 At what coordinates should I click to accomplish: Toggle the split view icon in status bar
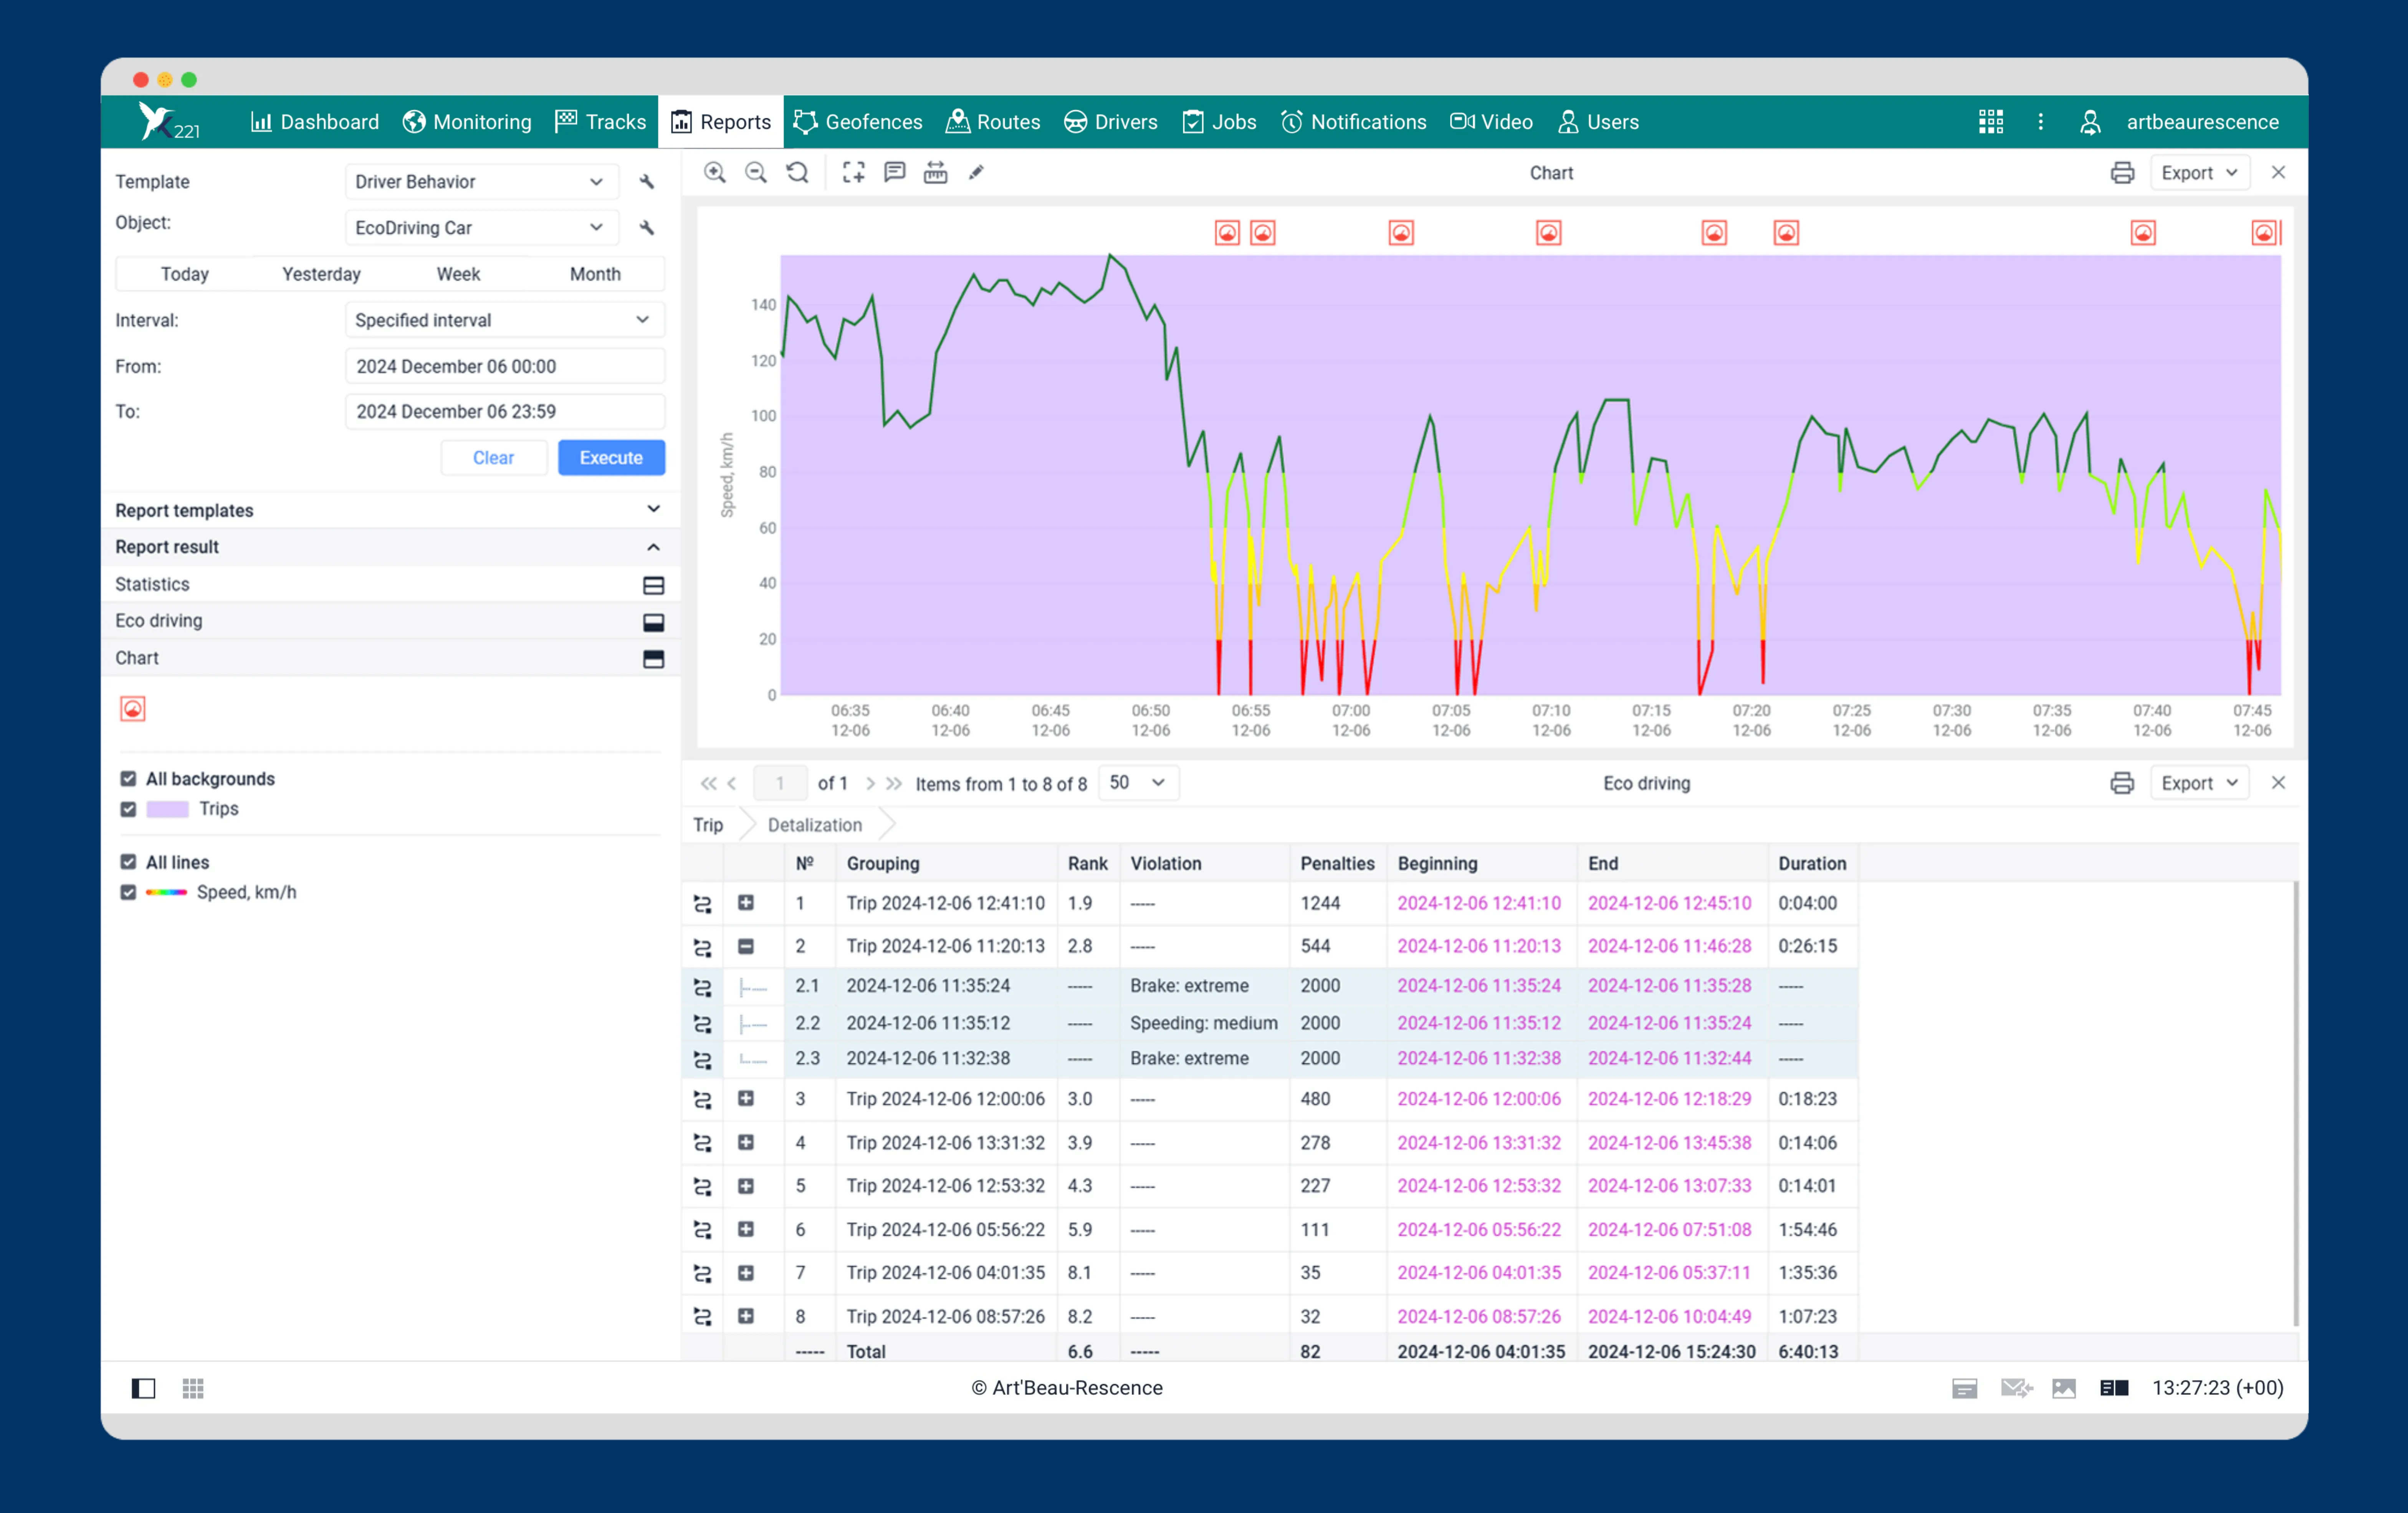coord(2114,1388)
